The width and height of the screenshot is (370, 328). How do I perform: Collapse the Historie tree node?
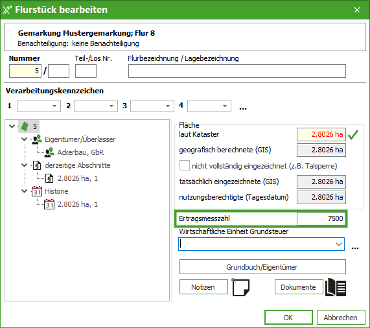25,191
